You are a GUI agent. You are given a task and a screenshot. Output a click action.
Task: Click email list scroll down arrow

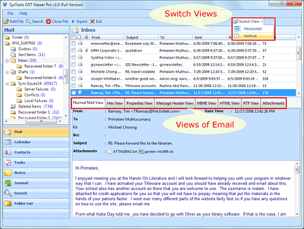(x=299, y=93)
